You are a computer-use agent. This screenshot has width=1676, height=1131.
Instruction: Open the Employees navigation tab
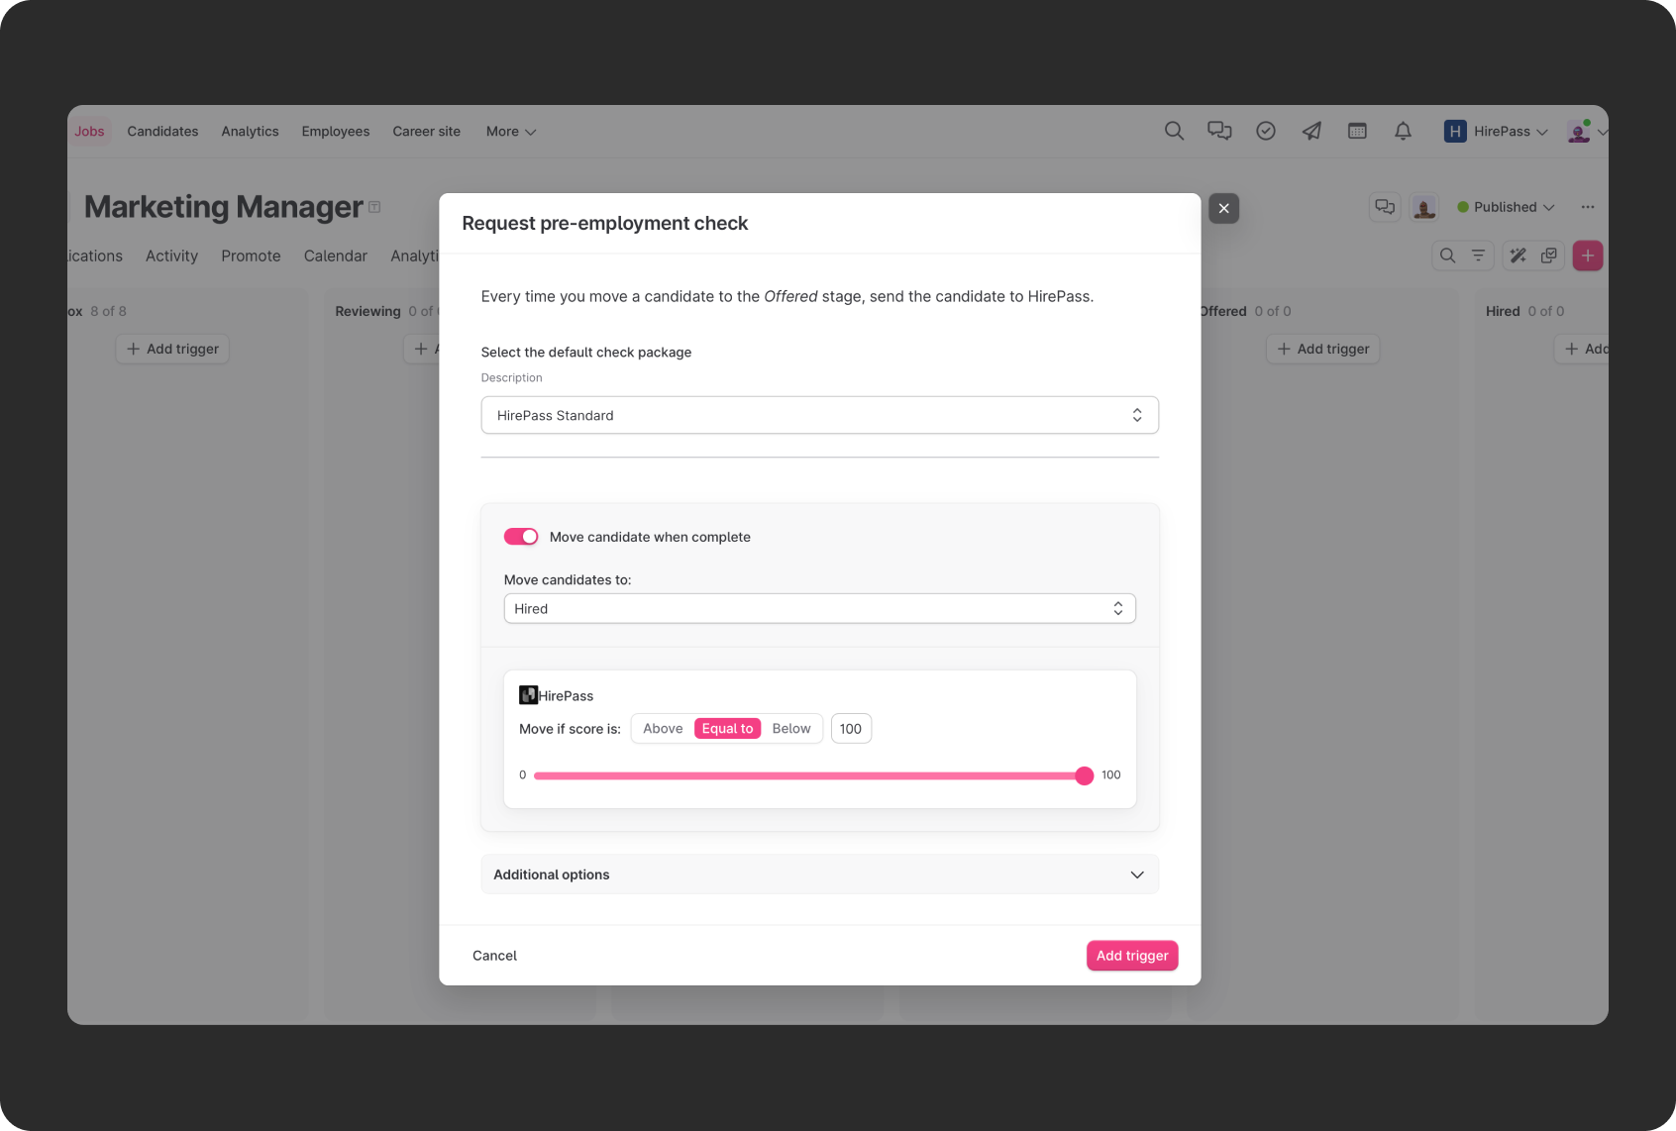pos(336,132)
